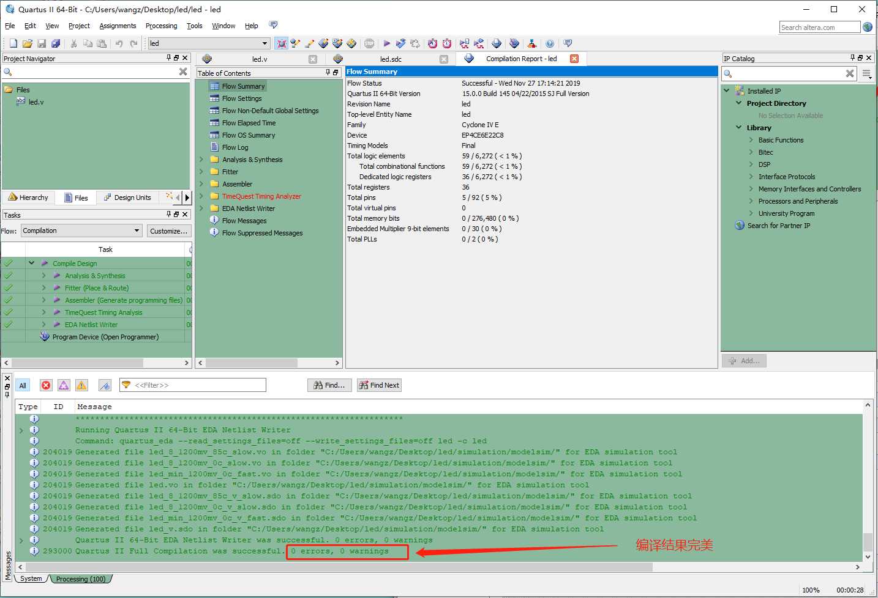Click the pencil icon in the toolbar

tap(310, 43)
